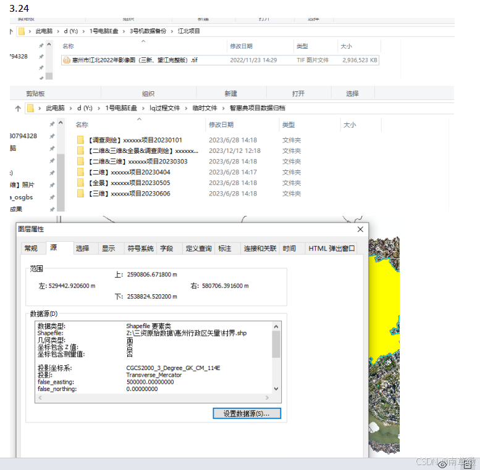Open the 连接和关联 tab
Image resolution: width=480 pixels, height=470 pixels.
click(260, 249)
